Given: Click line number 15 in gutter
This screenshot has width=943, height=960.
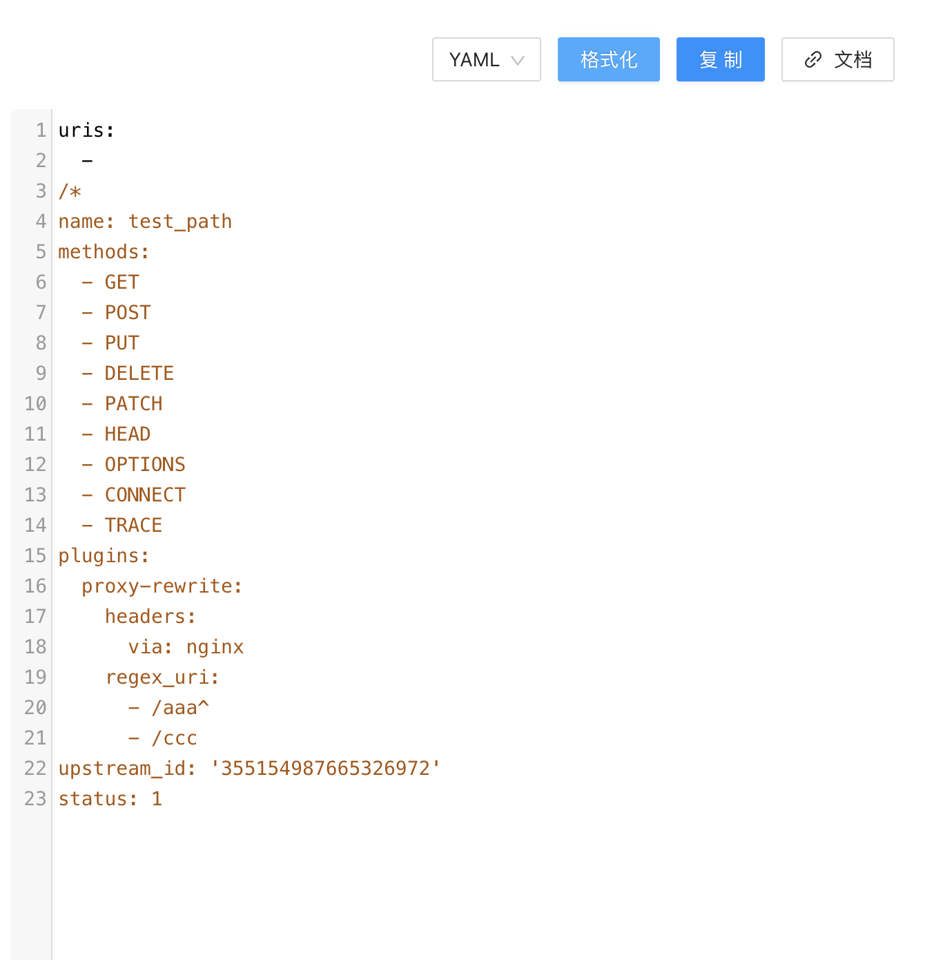Looking at the screenshot, I should click(x=35, y=555).
